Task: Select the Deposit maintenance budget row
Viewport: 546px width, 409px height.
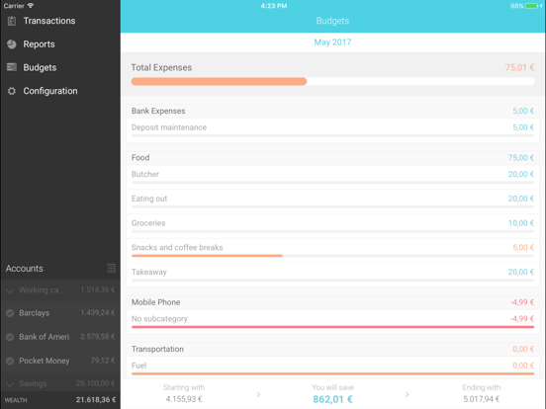Action: pos(332,129)
